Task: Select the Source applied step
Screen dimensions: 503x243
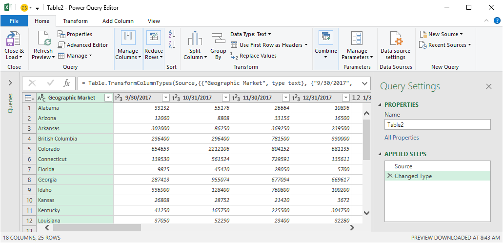Action: pyautogui.click(x=438, y=166)
